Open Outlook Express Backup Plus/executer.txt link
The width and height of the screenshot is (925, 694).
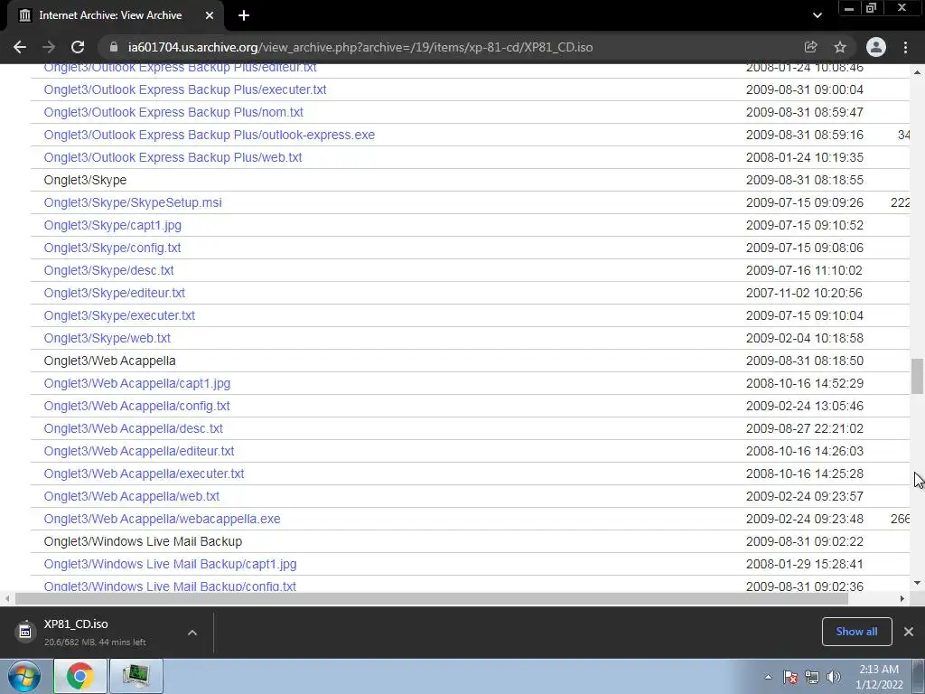coord(185,89)
